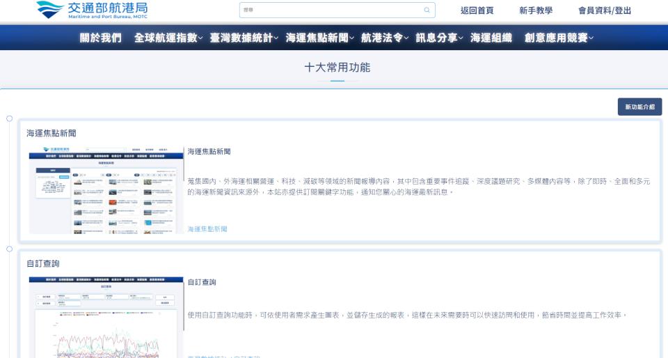Open 海運組織 menu item
The height and width of the screenshot is (358, 668).
click(491, 38)
